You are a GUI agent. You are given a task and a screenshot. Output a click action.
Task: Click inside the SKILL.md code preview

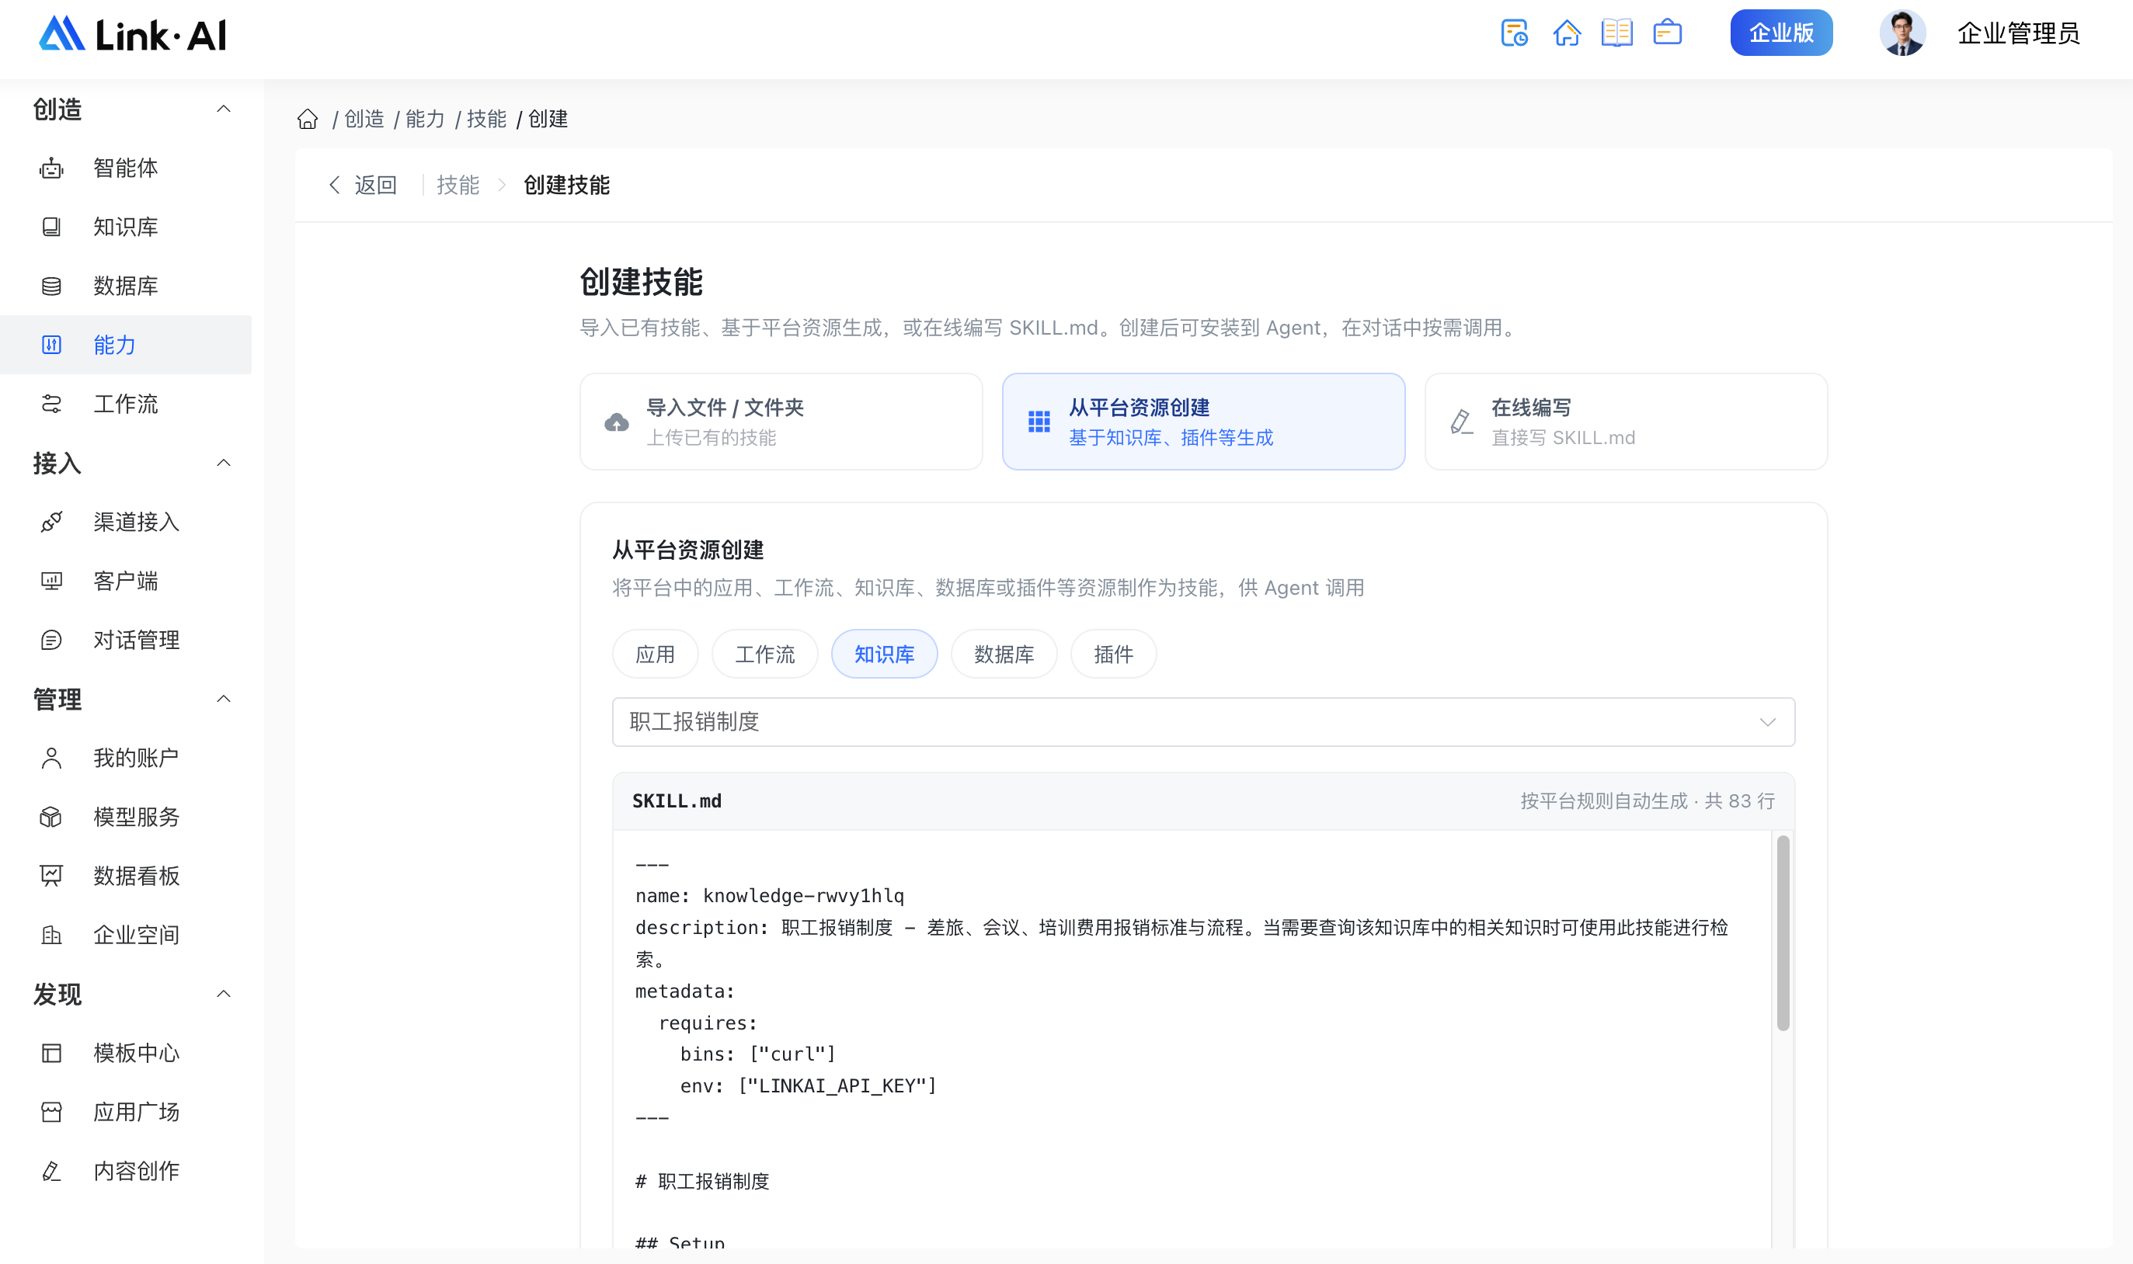(1192, 1039)
